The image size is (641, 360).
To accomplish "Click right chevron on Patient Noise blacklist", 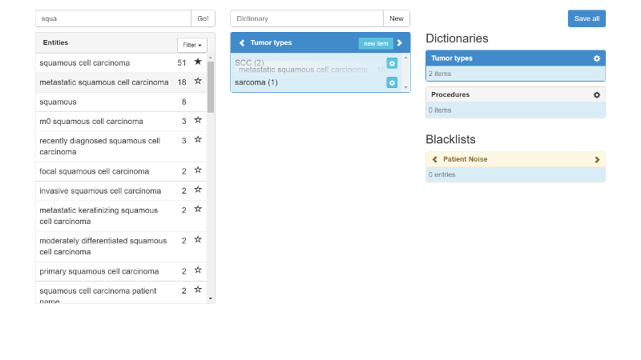I will pos(597,159).
